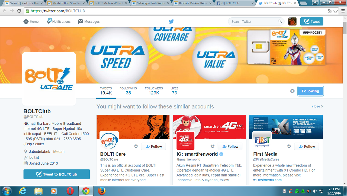Open Messages inbox

click(x=89, y=21)
